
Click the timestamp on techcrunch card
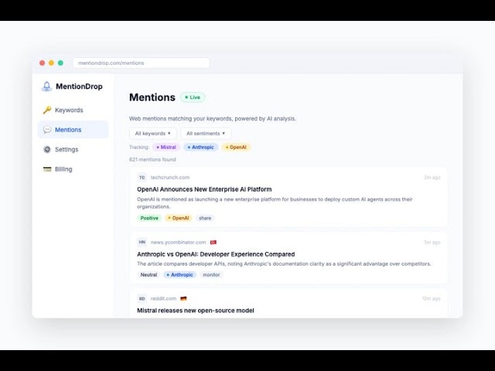(x=432, y=178)
